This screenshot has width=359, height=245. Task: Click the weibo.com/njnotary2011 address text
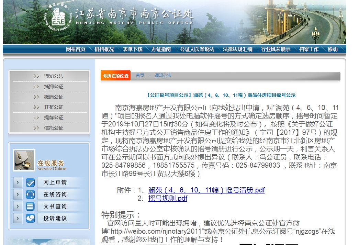coord(156,231)
